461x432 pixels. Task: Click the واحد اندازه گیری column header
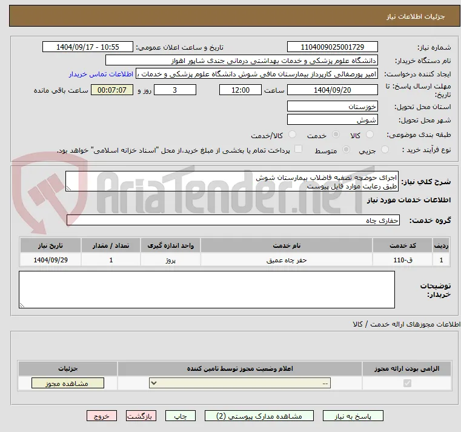pyautogui.click(x=170, y=245)
